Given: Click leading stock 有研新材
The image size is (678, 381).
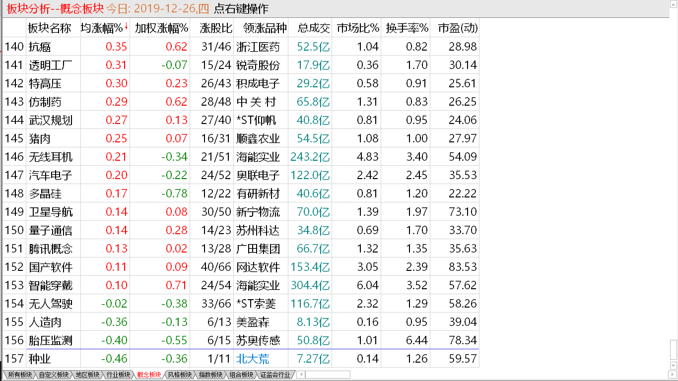Looking at the screenshot, I should pyautogui.click(x=258, y=193).
